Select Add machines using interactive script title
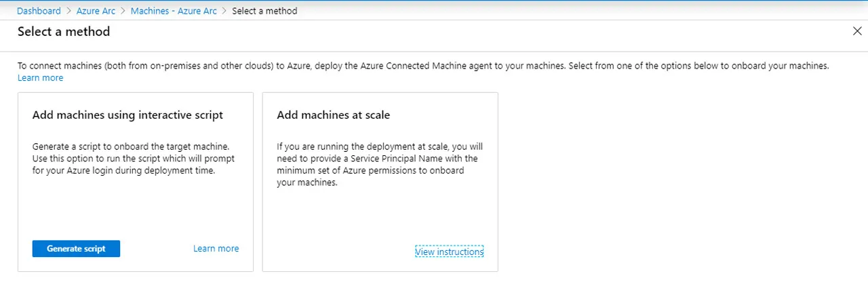This screenshot has width=868, height=295. [127, 115]
